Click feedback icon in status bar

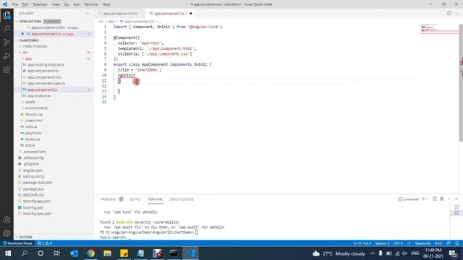pyautogui.click(x=449, y=243)
